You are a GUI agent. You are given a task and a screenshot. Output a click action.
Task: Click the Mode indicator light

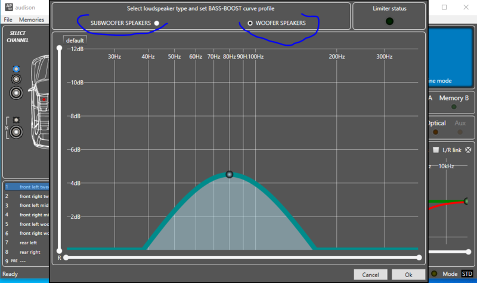[x=434, y=273]
